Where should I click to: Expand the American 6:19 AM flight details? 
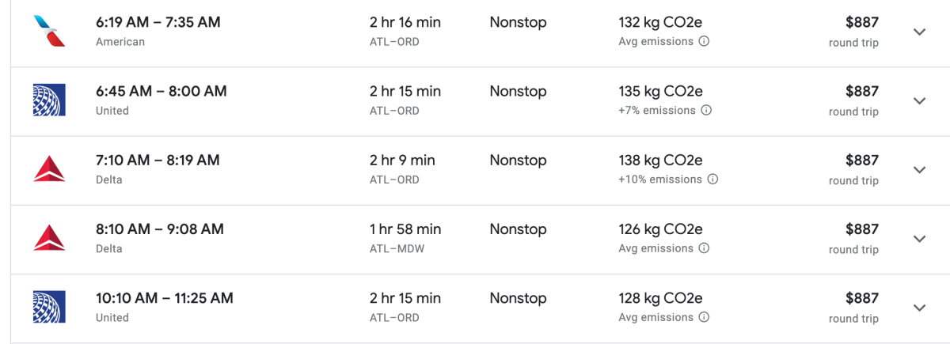(919, 32)
